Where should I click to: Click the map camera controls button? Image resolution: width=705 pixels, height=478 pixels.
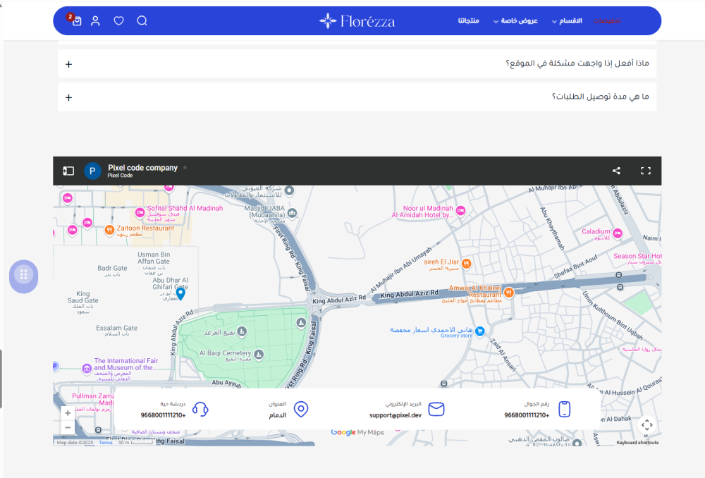point(647,424)
